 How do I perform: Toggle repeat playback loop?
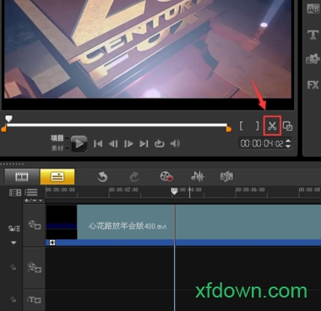[159, 144]
